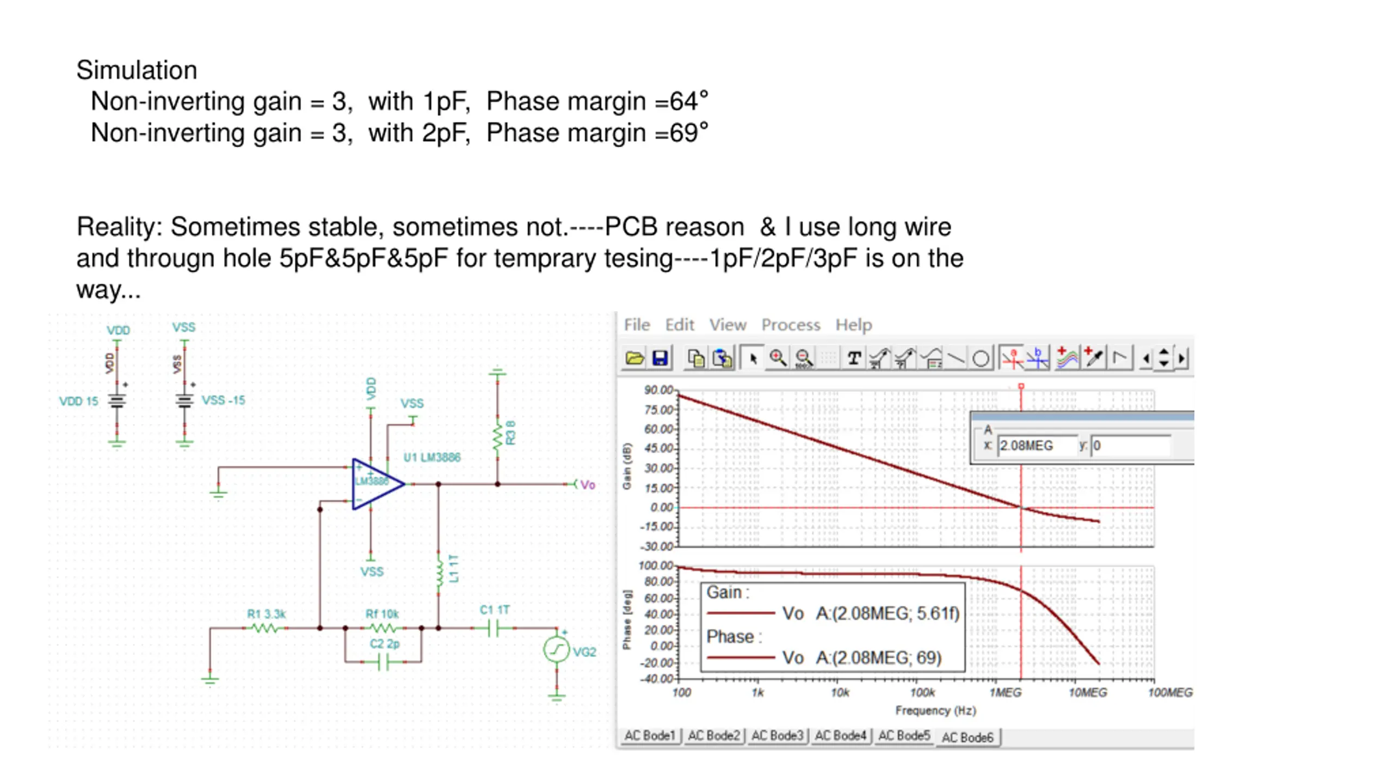Toggle cursor B on the diagram

(x=1038, y=359)
